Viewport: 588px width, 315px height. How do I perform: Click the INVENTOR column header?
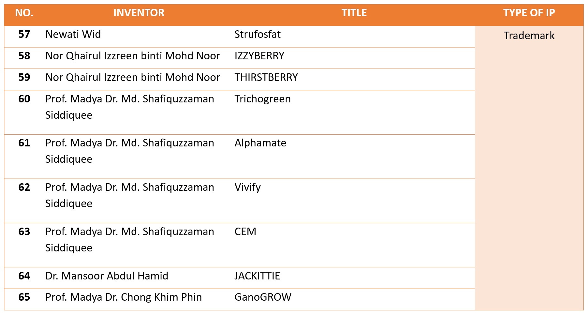click(139, 13)
